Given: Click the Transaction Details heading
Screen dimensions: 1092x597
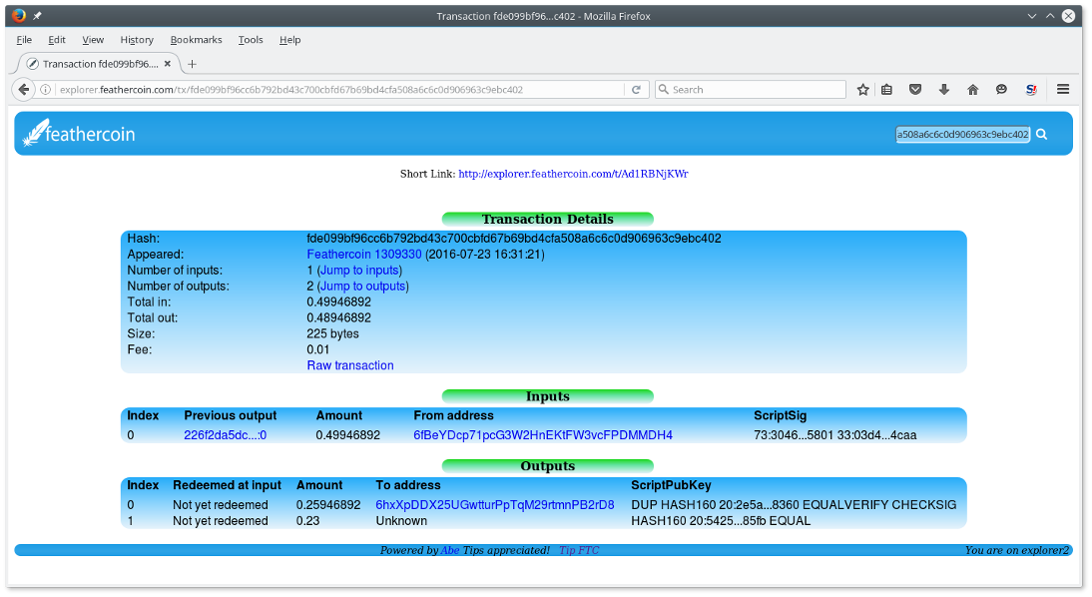Looking at the screenshot, I should pyautogui.click(x=548, y=219).
